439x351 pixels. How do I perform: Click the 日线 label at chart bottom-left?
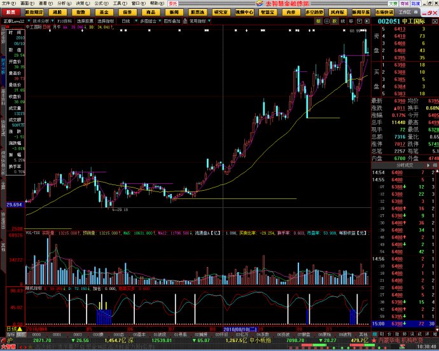tap(11, 329)
